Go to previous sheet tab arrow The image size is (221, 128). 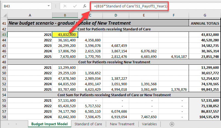[8, 124]
